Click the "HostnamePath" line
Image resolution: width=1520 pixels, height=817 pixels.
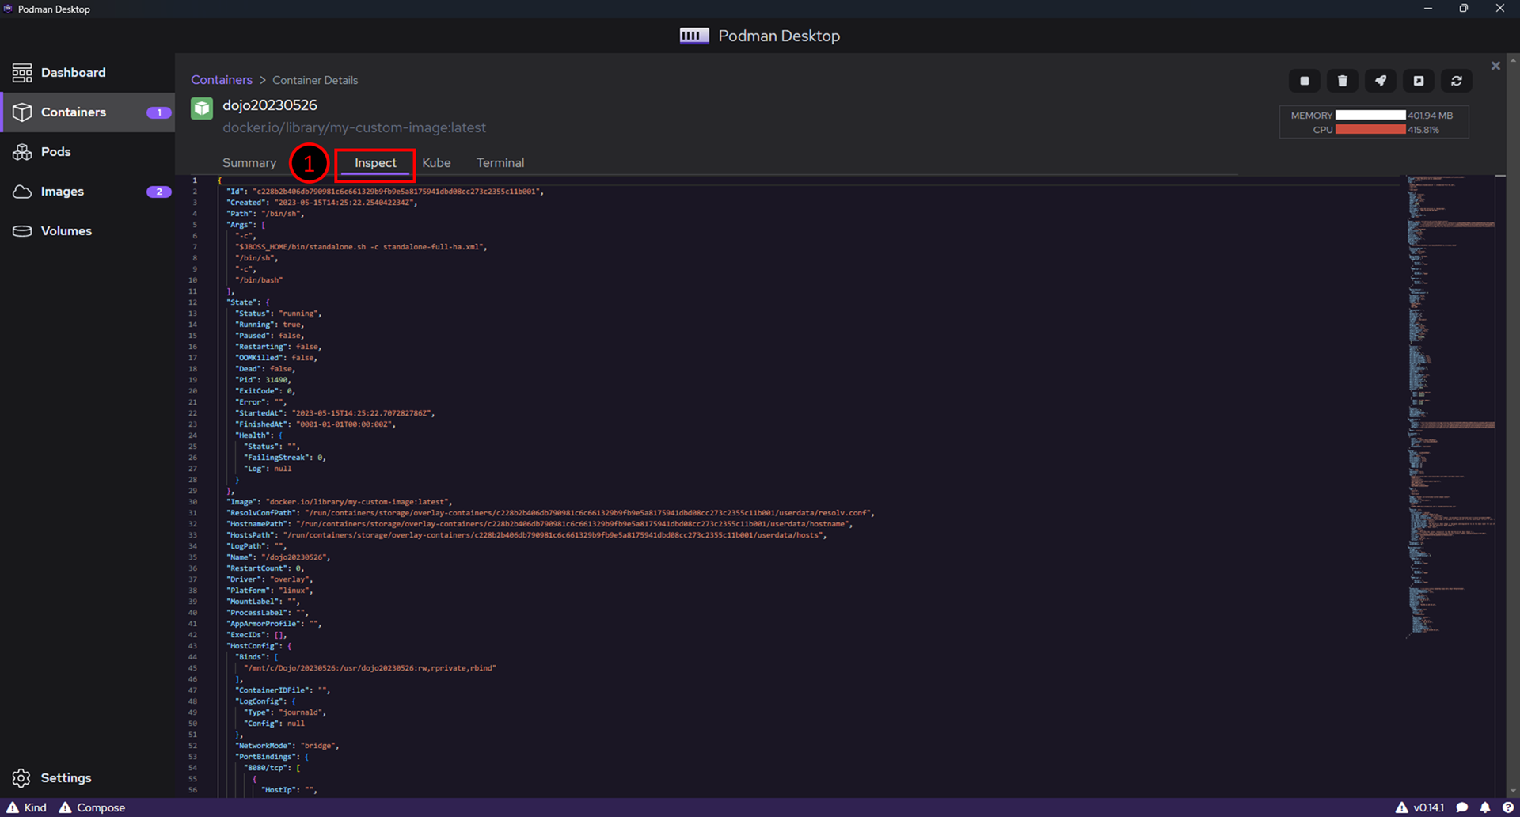pos(540,524)
